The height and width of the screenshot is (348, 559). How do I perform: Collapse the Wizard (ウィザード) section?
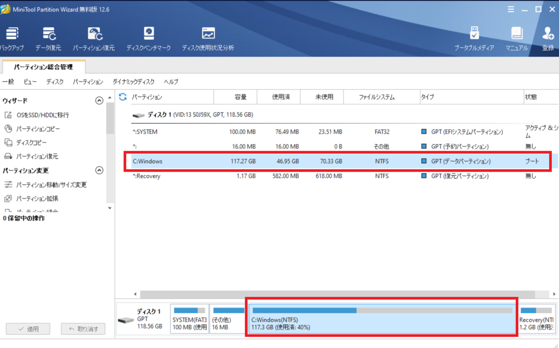click(x=99, y=100)
